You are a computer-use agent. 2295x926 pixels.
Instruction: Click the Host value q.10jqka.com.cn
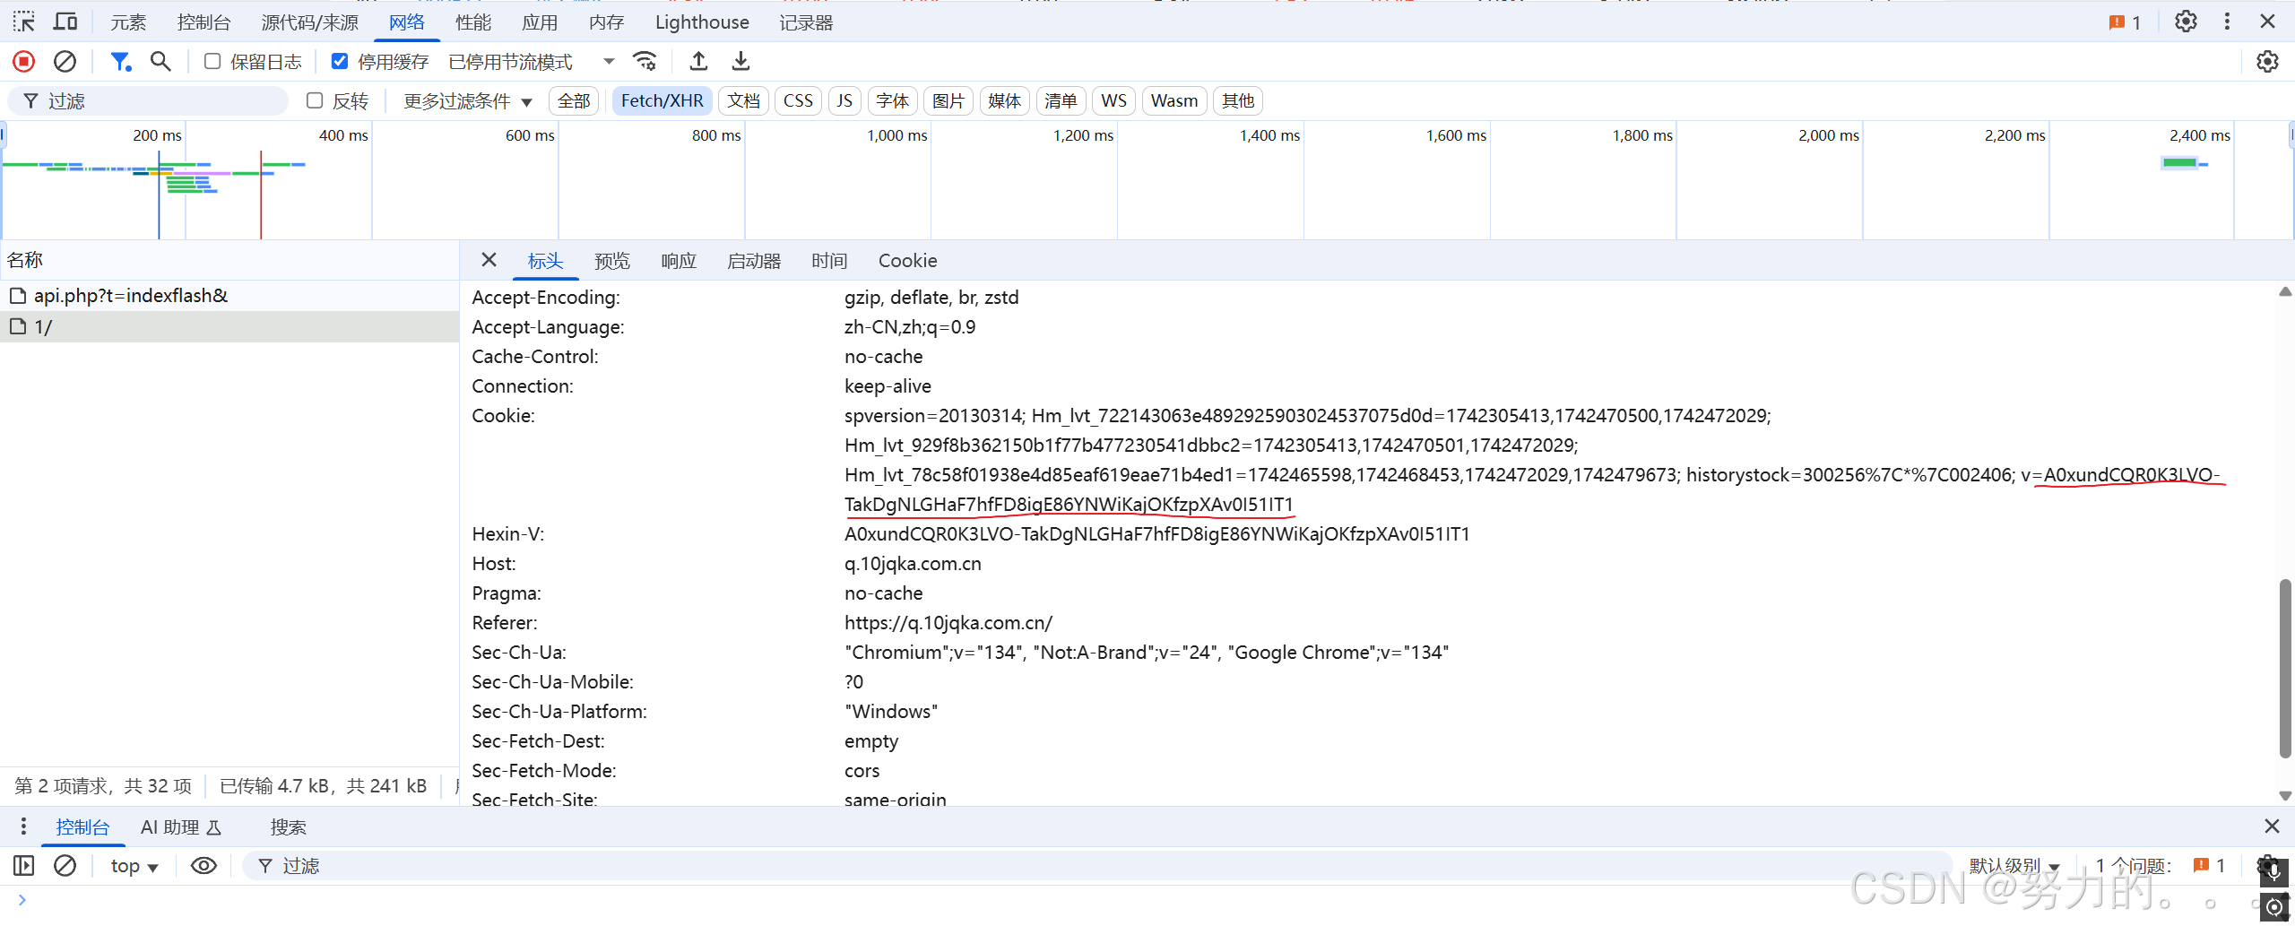point(913,564)
